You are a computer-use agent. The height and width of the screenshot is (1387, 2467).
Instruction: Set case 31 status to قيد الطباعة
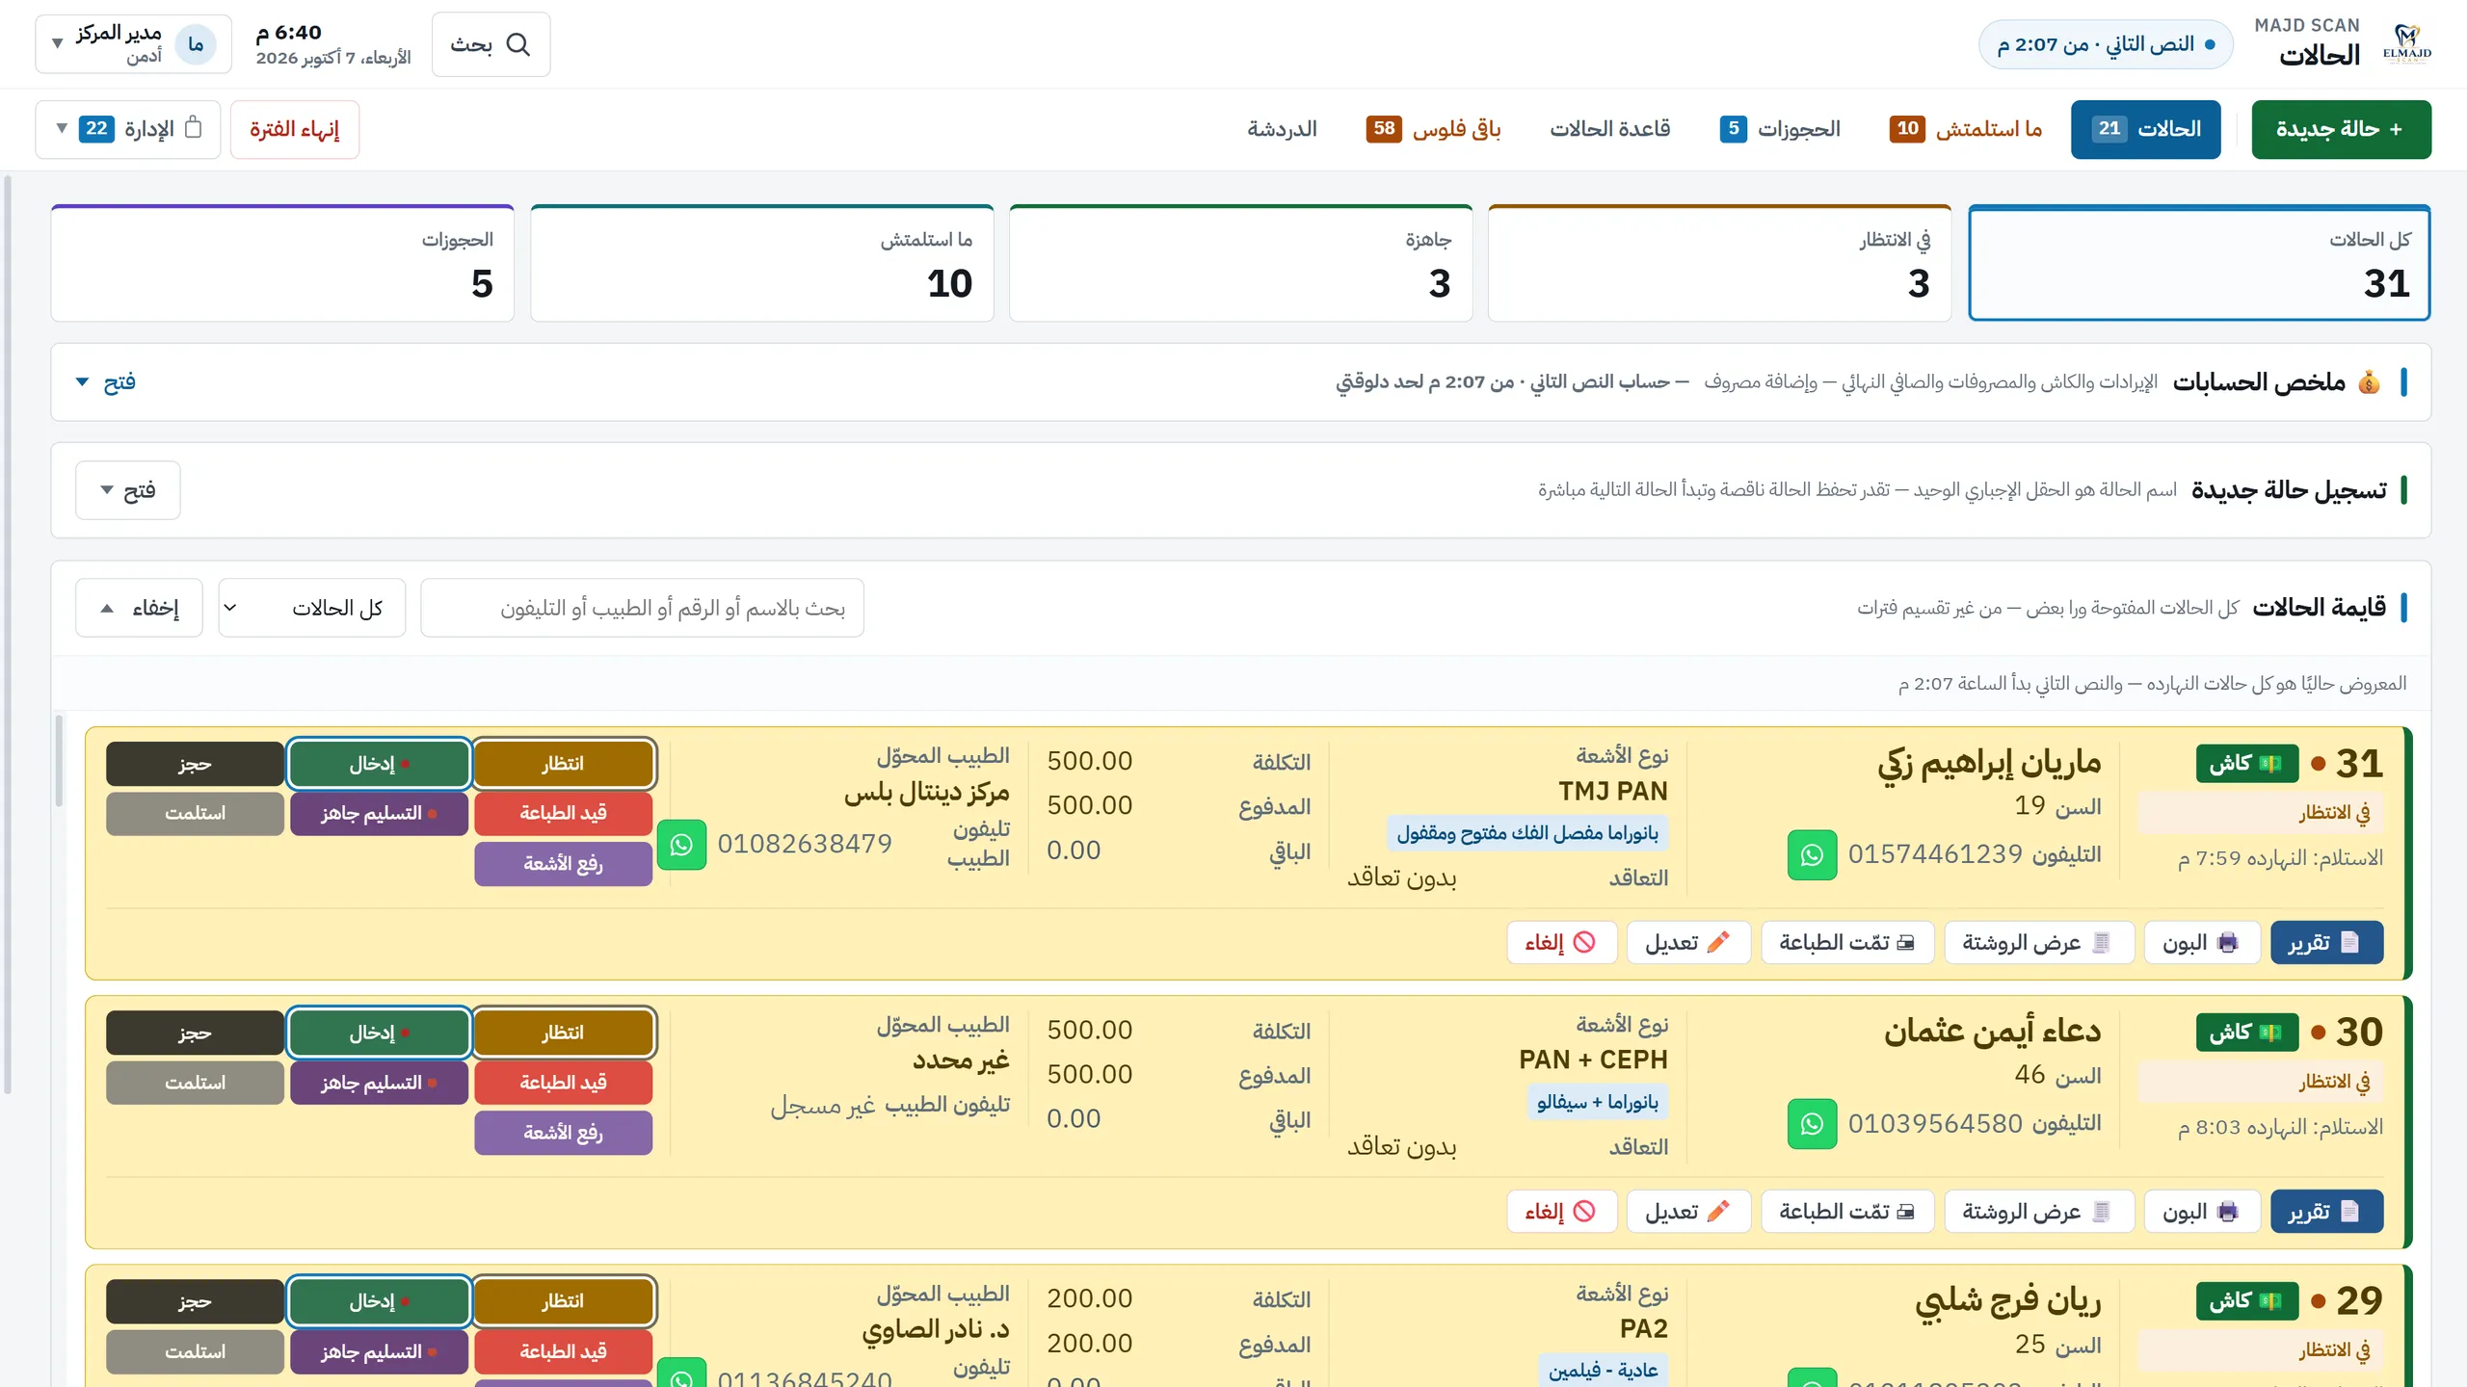click(564, 813)
